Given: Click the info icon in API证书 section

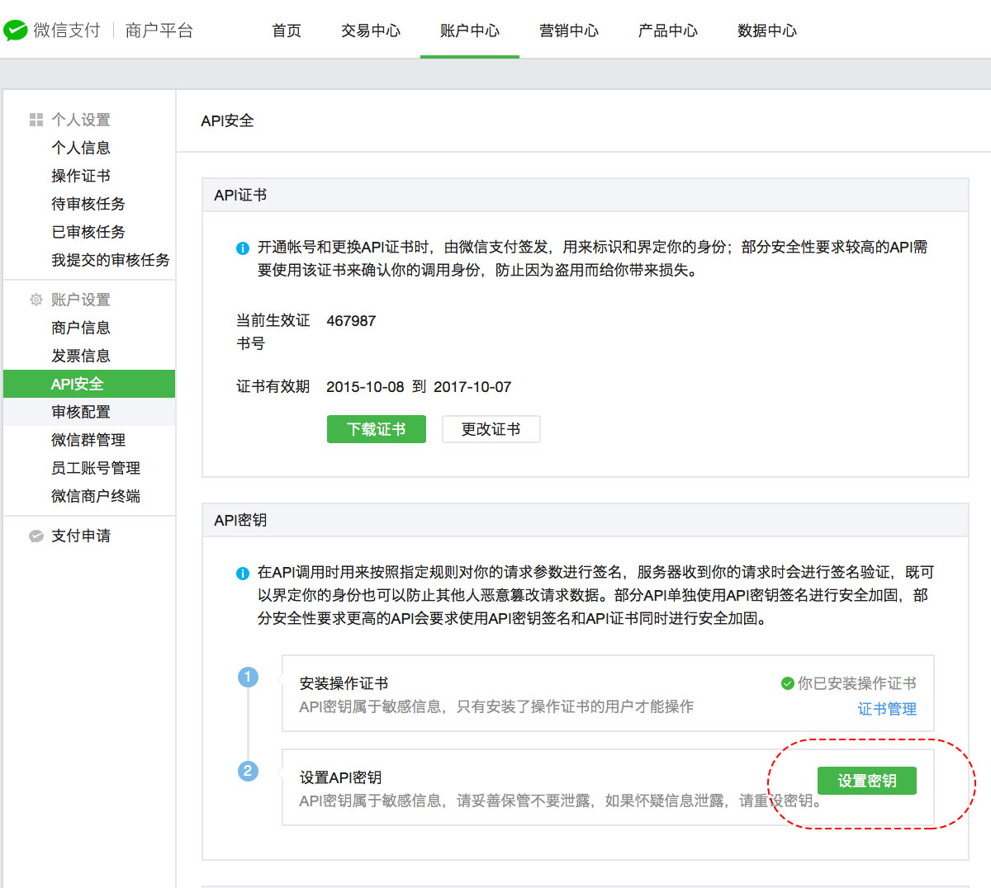Looking at the screenshot, I should (243, 248).
